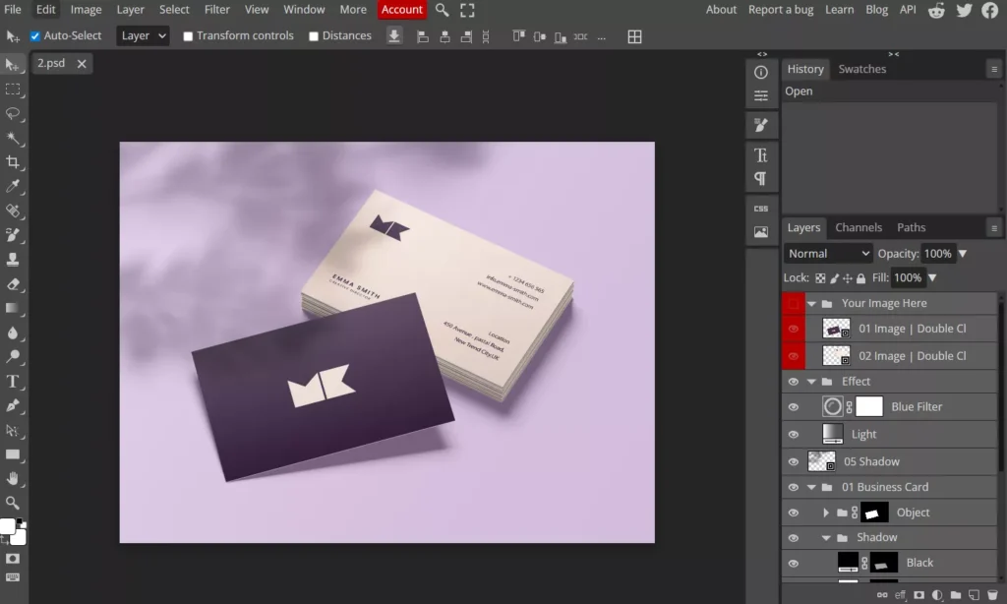The image size is (1007, 604).
Task: Switch to the Swatches tab
Action: tap(861, 69)
